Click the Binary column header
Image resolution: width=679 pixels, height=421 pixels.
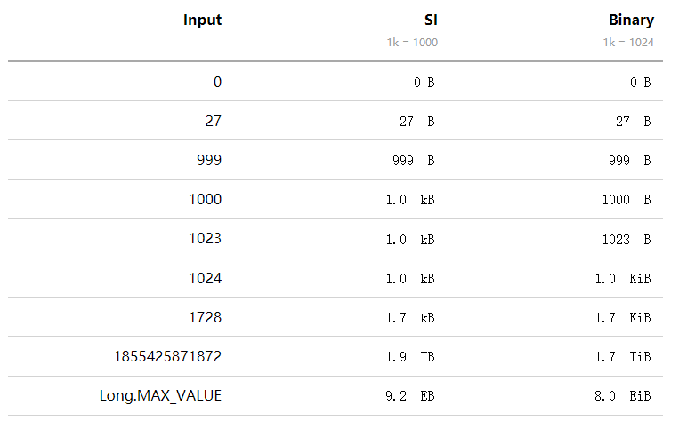(x=631, y=20)
